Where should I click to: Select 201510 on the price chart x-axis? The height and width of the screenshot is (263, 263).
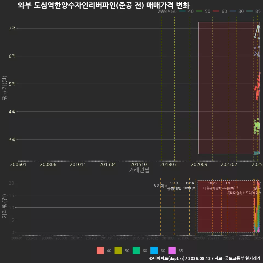point(139,164)
